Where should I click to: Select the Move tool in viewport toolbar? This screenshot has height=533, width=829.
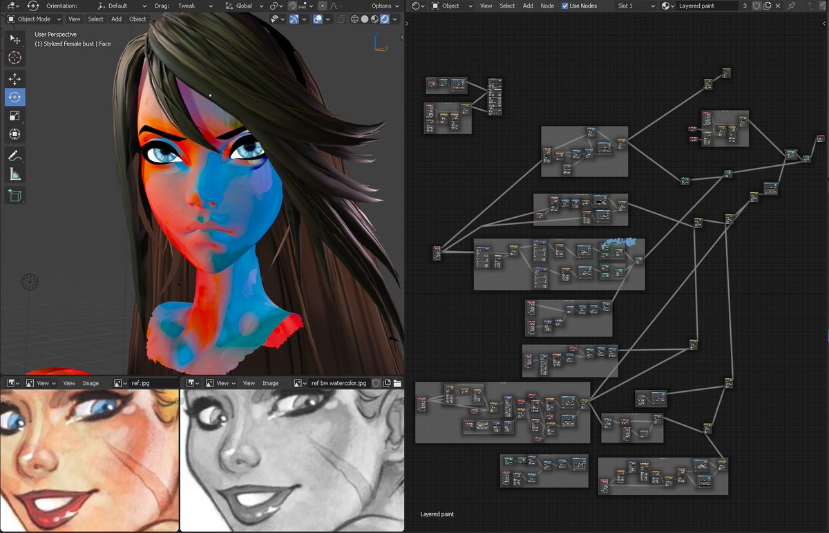(x=15, y=79)
